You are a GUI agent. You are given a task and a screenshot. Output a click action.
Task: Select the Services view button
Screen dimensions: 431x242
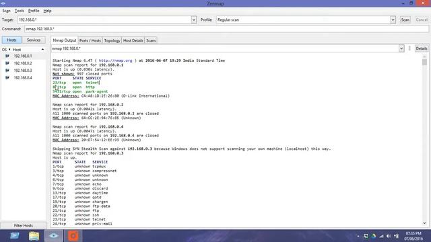34,40
